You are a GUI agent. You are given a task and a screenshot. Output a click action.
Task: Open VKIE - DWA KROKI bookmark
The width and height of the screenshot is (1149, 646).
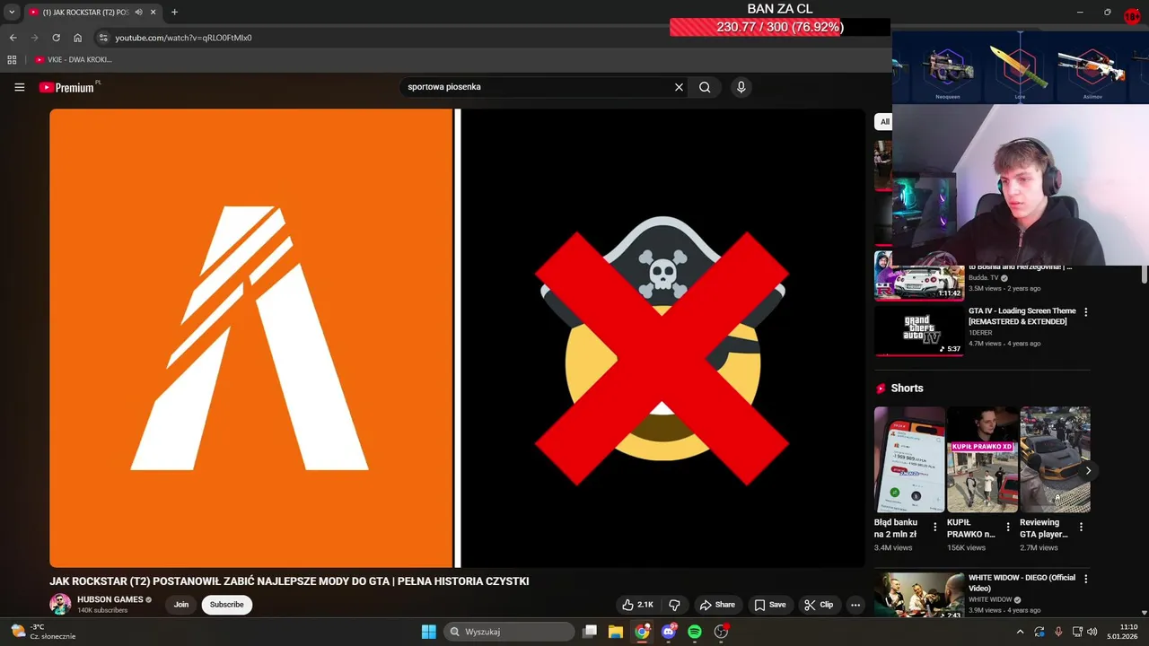pyautogui.click(x=74, y=59)
